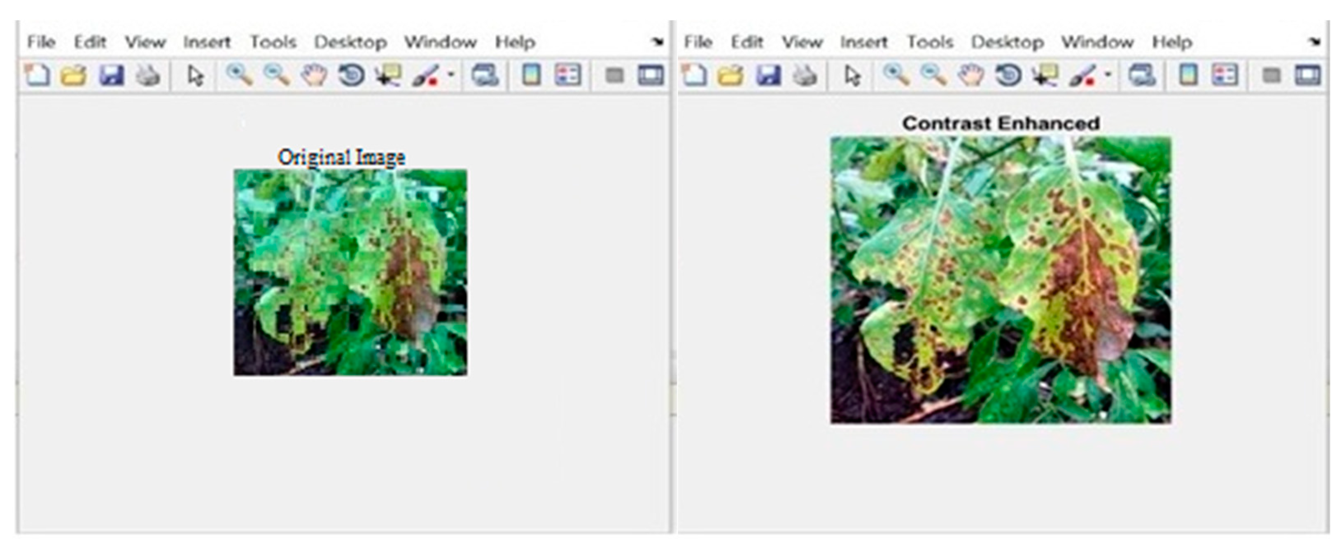Viewport: 1339px width, 548px height.
Task: Expand toolbar overflow arrow in left menu bar
Action: [x=658, y=42]
